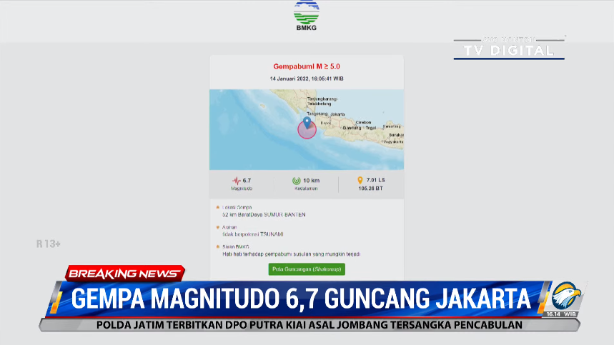Click the blue epicenter pin on the map
Screen dimensions: 614x345
coord(307,122)
